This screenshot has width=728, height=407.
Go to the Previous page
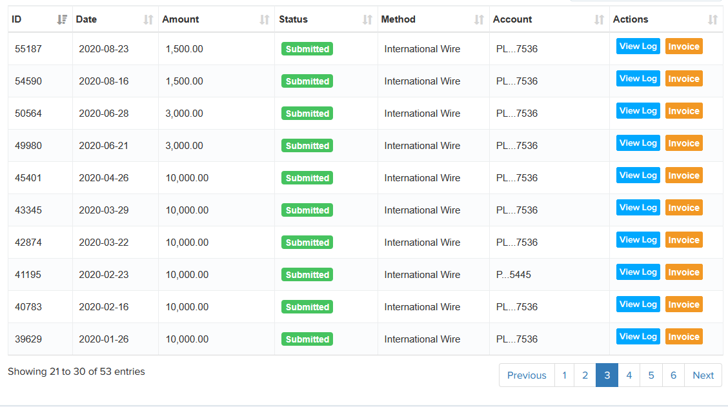coord(527,375)
